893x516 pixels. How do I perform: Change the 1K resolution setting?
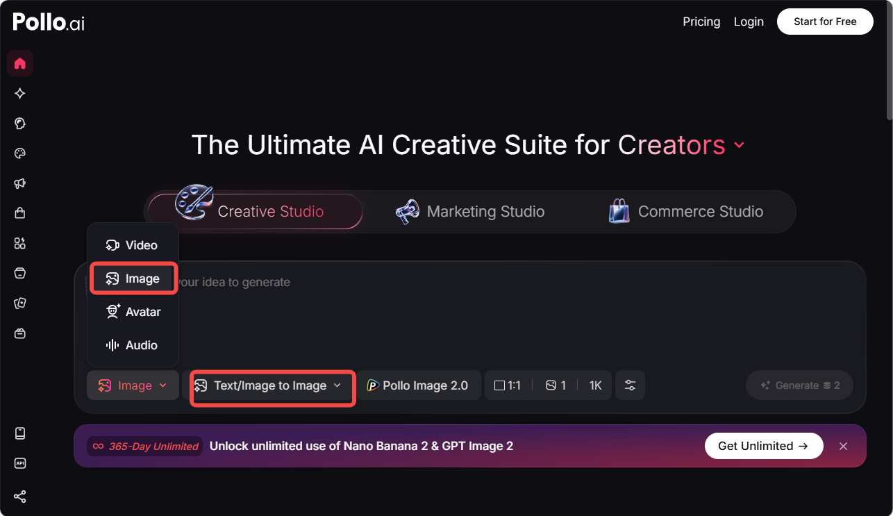(x=596, y=385)
